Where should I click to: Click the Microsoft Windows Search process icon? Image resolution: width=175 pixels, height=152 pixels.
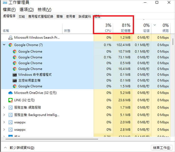10,38
